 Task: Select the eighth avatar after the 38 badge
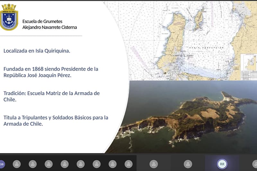click(128, 164)
